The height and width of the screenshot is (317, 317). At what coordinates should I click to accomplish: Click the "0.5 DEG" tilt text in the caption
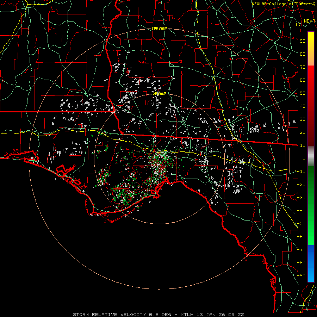click(160, 315)
